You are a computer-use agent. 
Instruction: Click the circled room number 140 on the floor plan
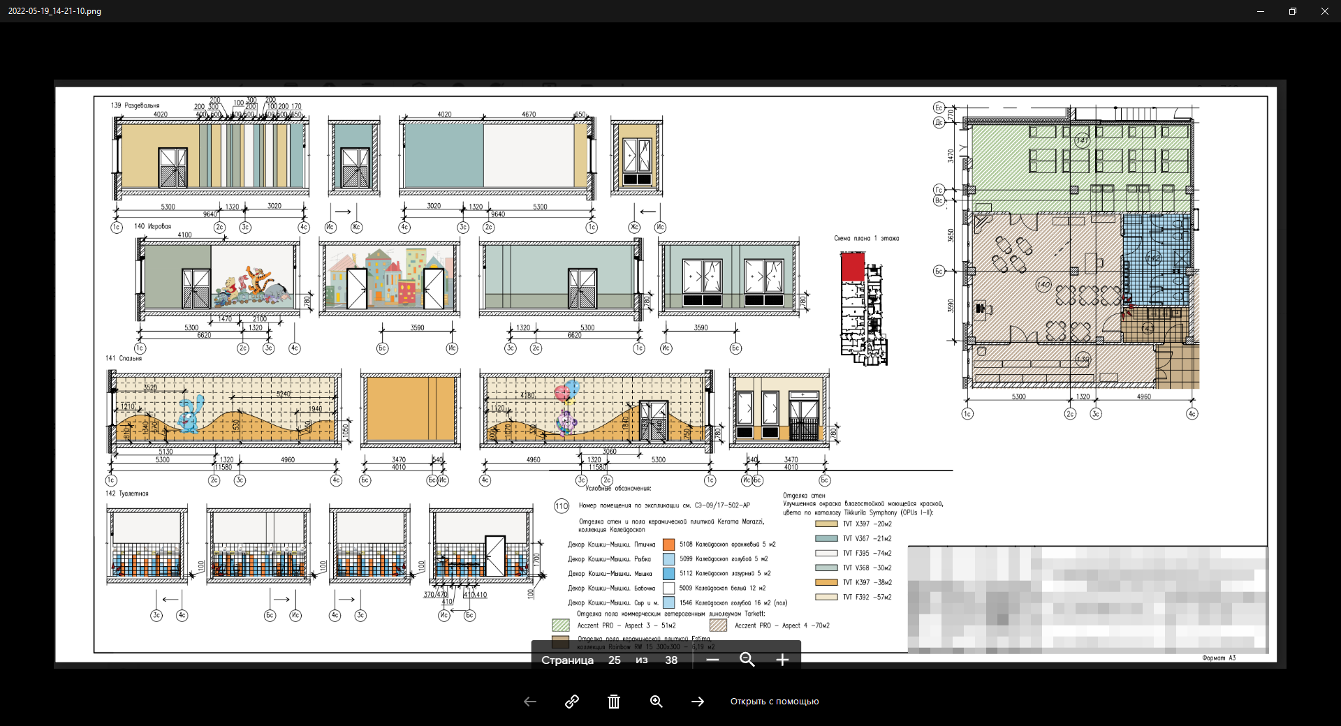point(1043,284)
